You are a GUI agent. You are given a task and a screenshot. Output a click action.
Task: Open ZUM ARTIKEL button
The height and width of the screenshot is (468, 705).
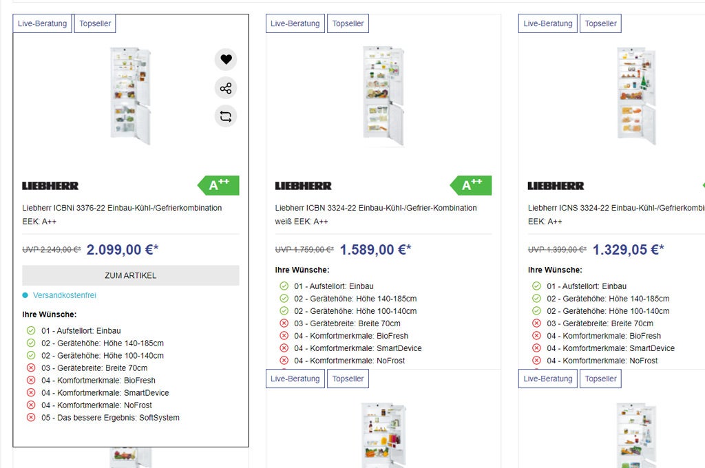131,275
